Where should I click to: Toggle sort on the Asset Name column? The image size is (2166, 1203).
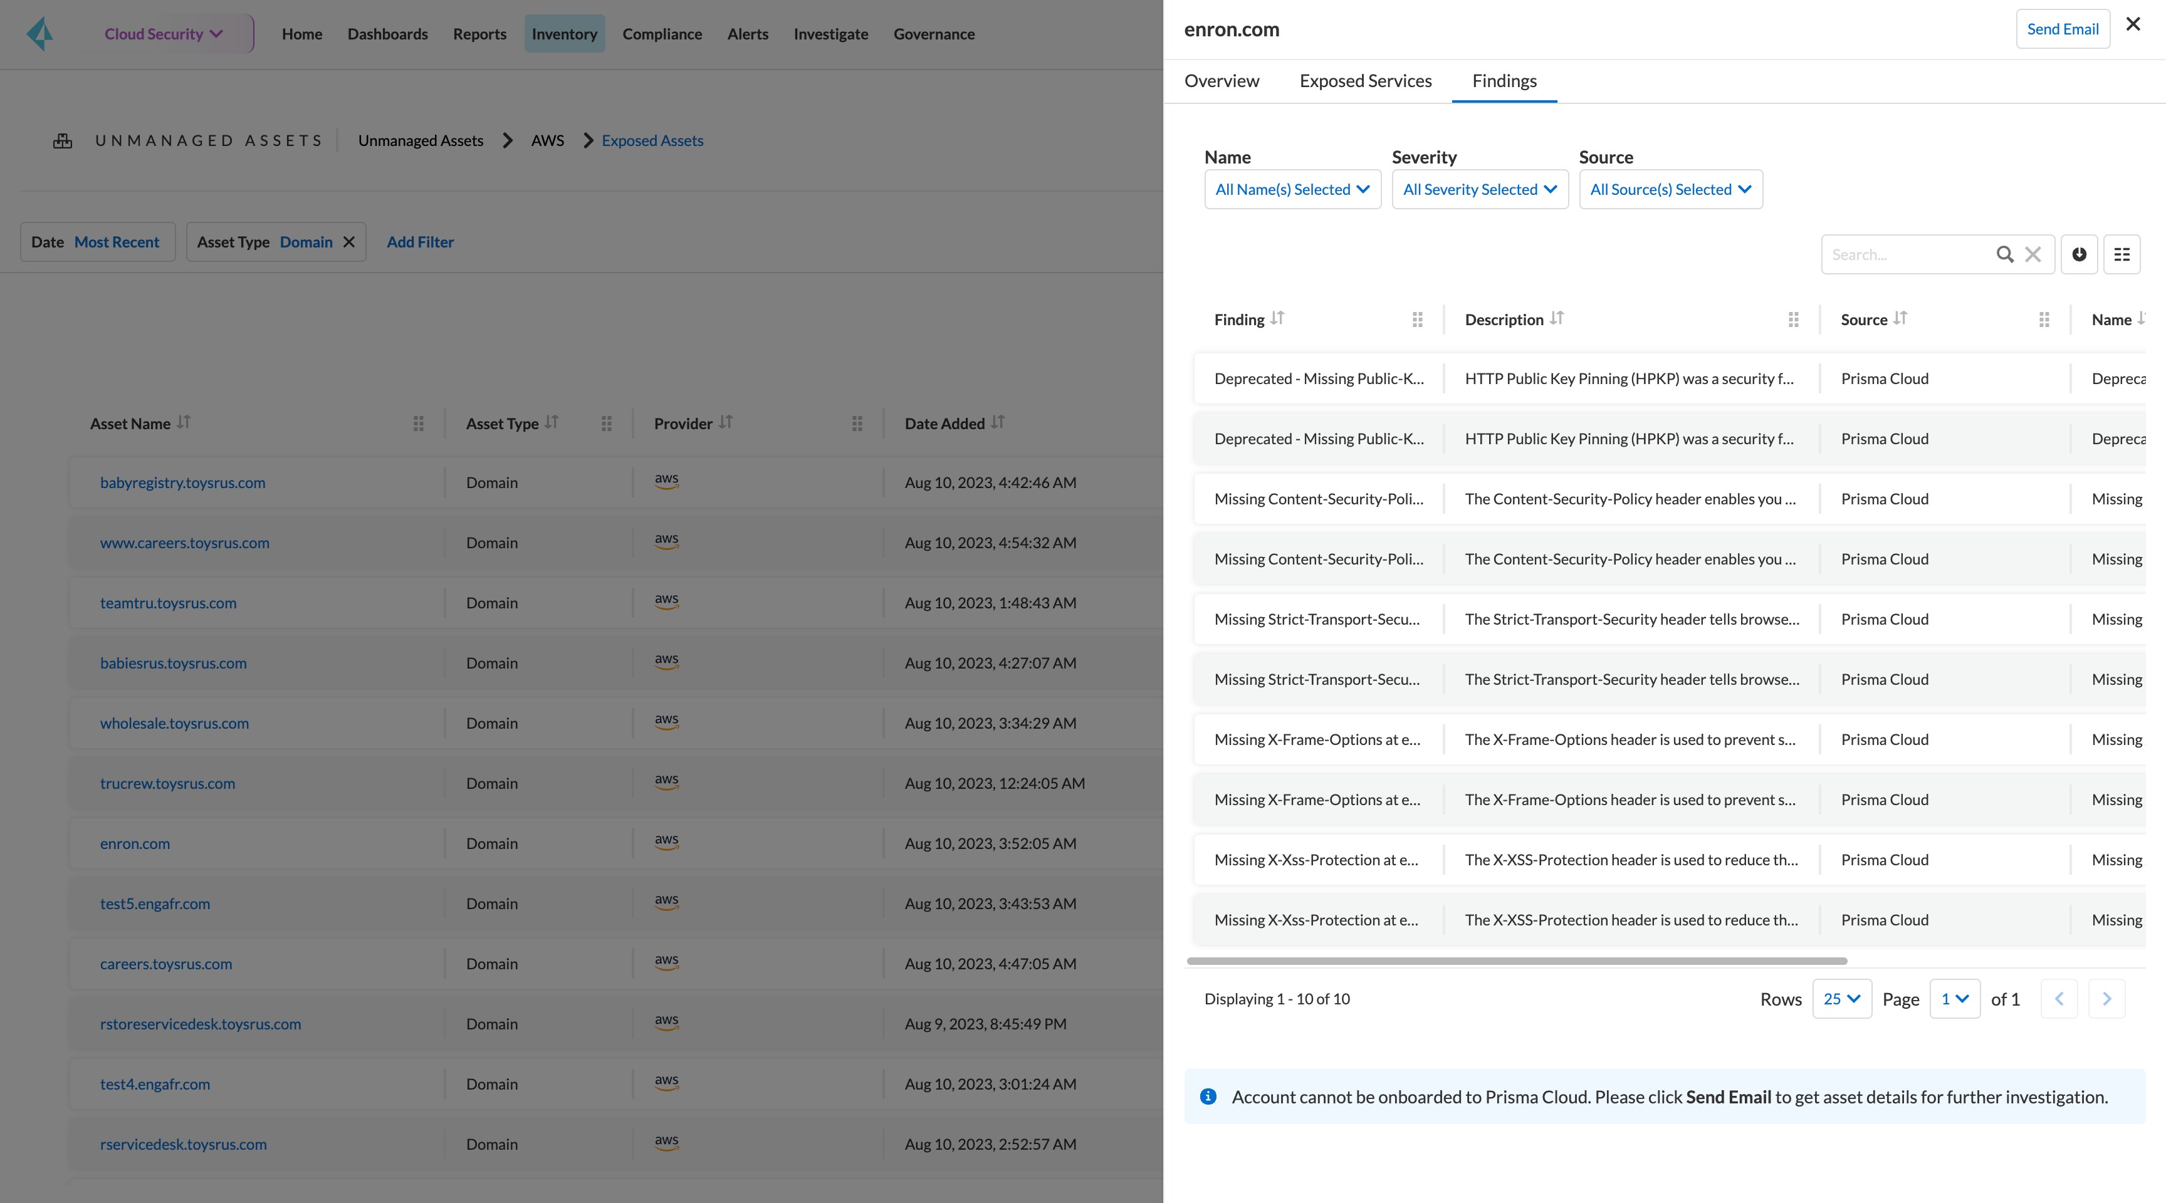[185, 423]
